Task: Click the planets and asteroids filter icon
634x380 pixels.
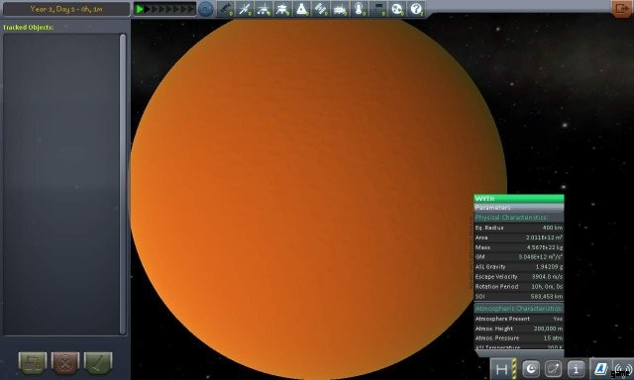Action: 397,9
